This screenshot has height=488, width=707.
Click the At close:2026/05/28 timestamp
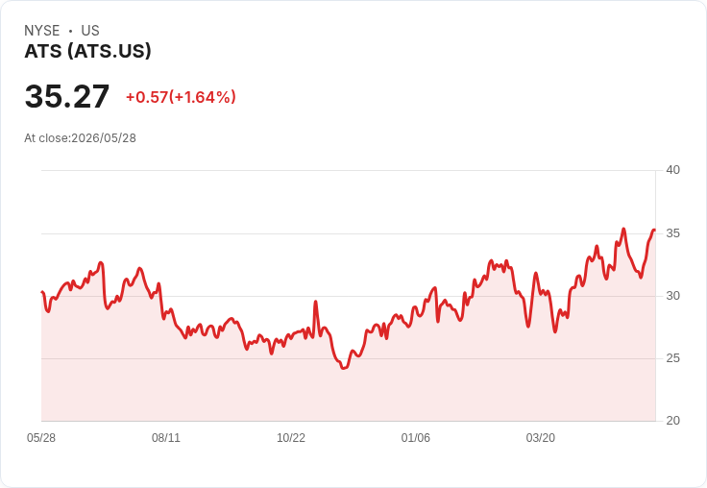pos(80,138)
